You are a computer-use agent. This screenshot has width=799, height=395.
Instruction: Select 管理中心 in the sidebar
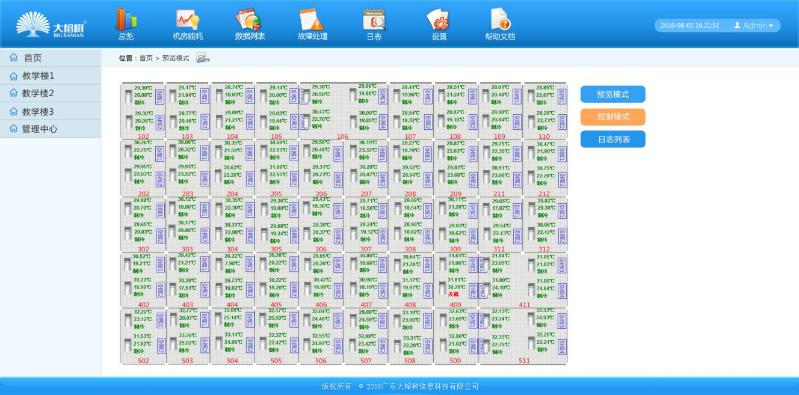51,129
